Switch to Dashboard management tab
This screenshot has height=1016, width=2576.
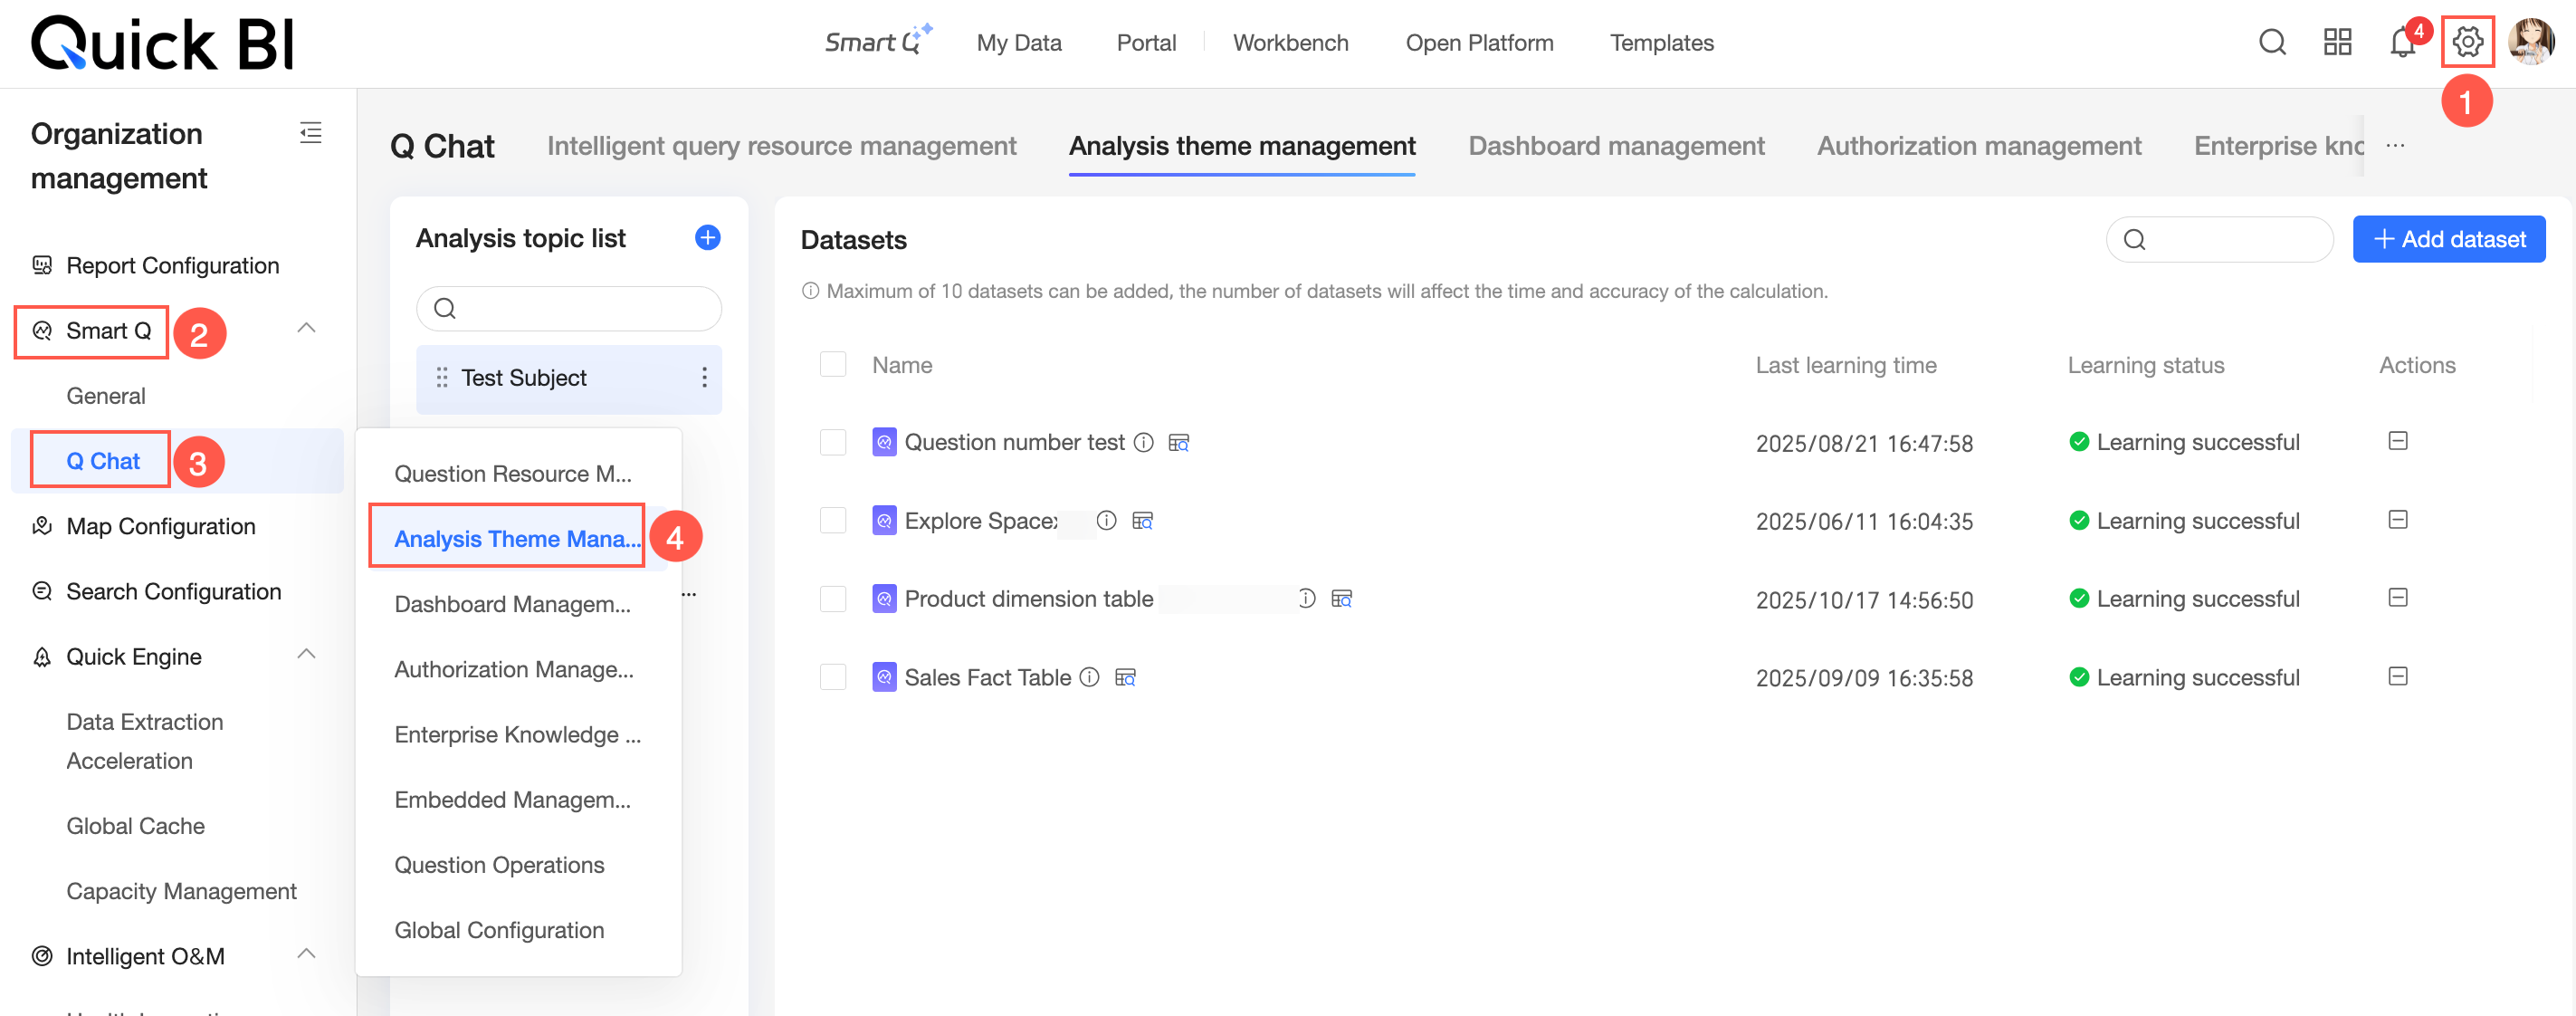1615,146
